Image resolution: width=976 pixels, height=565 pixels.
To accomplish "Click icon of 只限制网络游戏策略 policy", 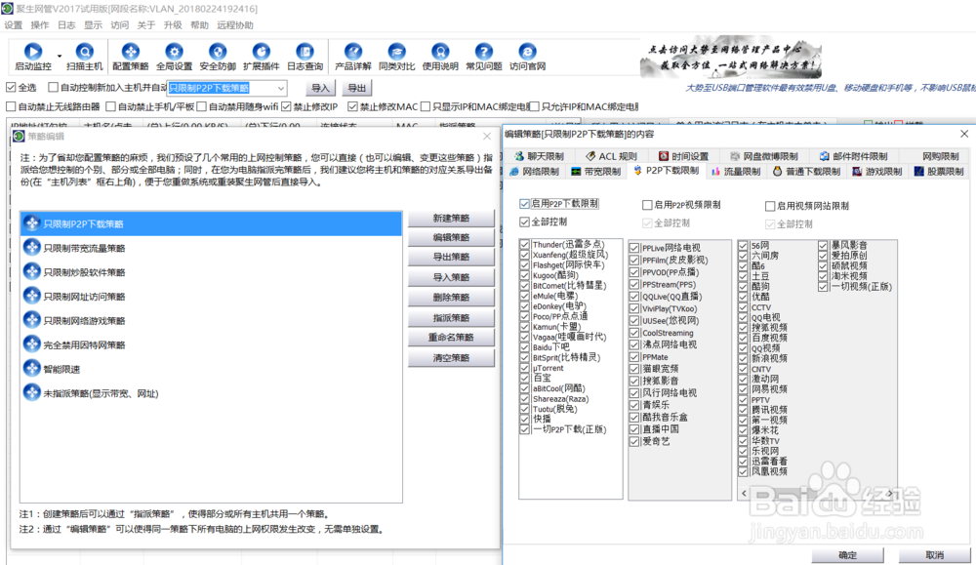I will point(32,320).
